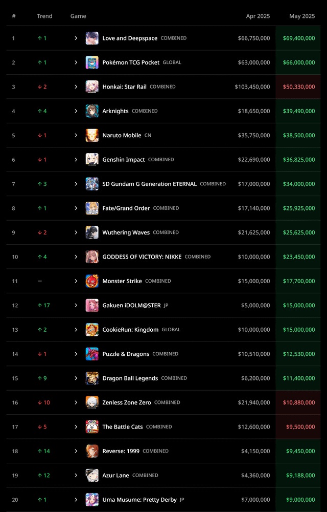Screen dimensions: 327x512
Task: Expand the Arknights row chevron
Action: (76, 111)
